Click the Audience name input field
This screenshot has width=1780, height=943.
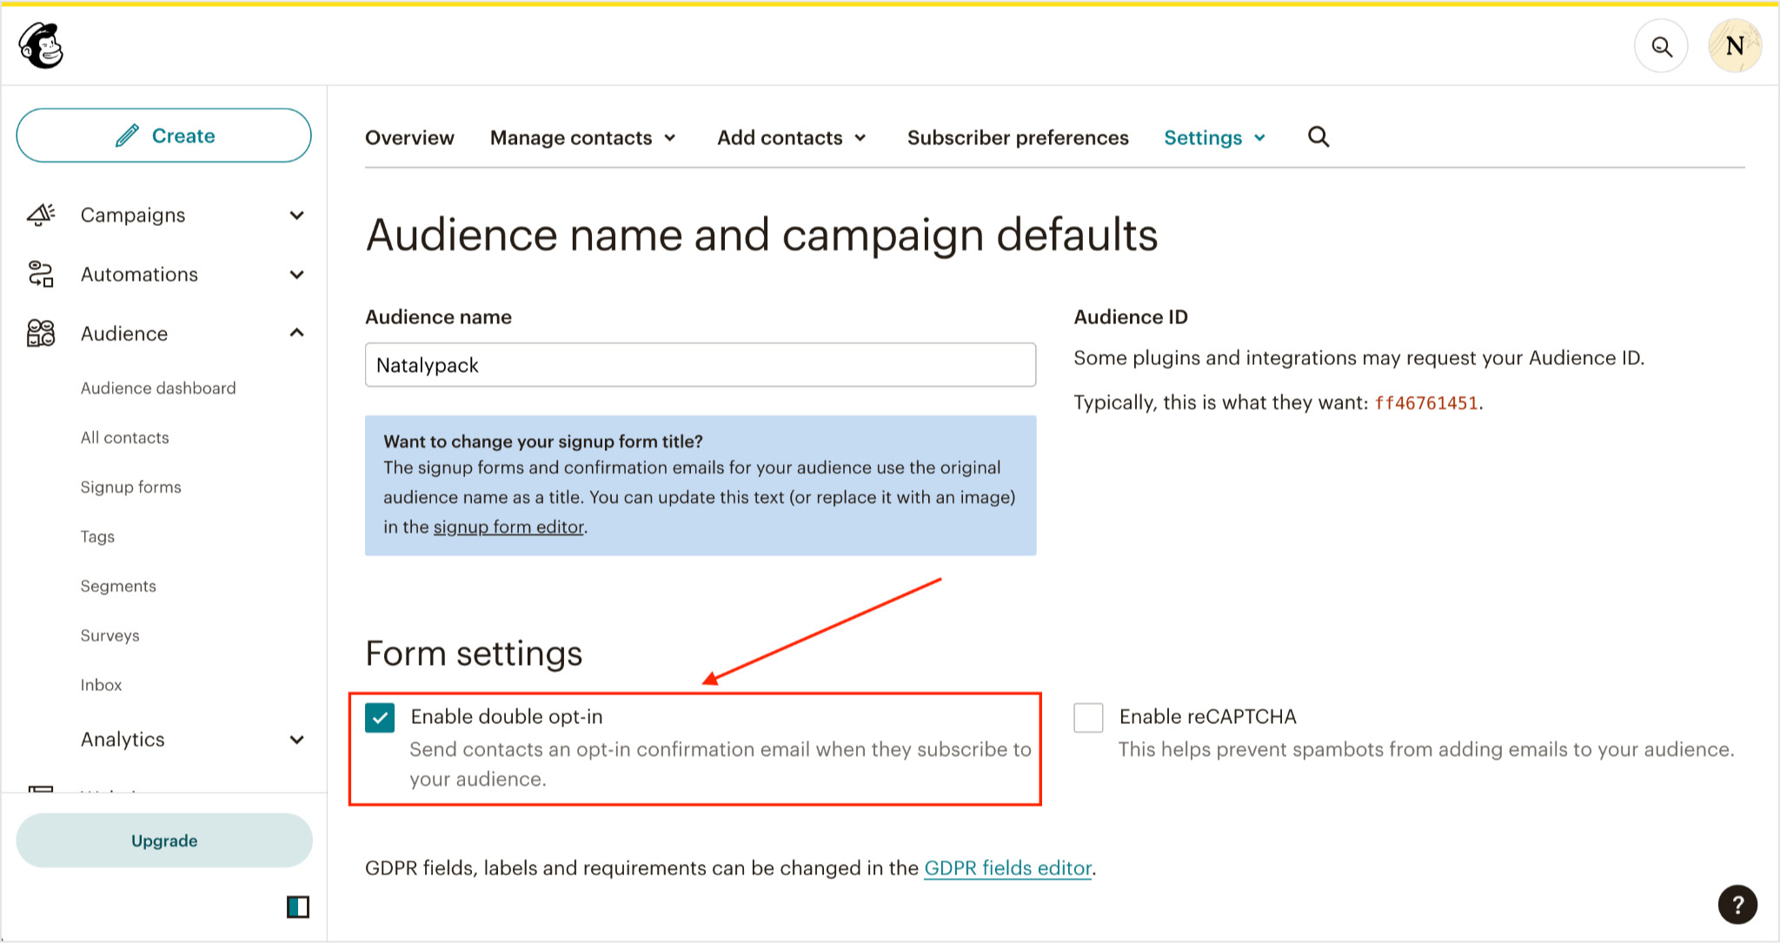tap(701, 364)
